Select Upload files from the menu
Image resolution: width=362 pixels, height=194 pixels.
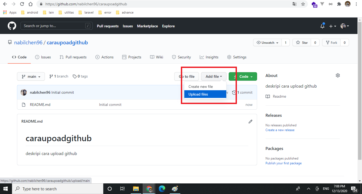pos(198,94)
